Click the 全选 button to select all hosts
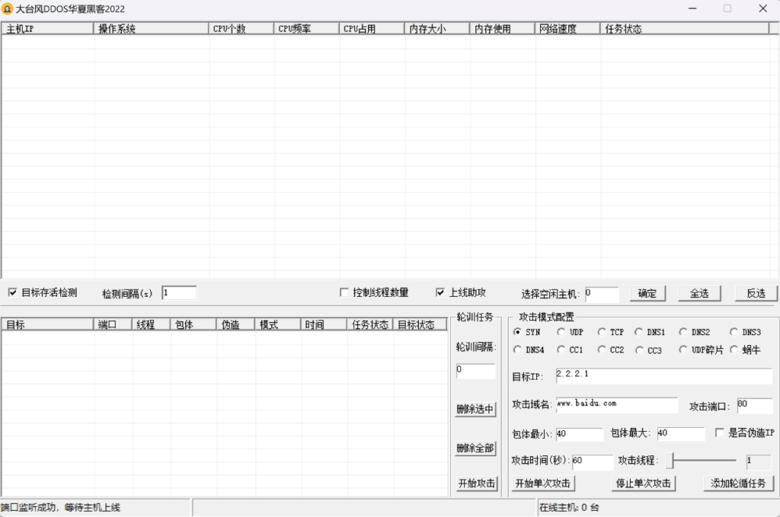 click(698, 292)
